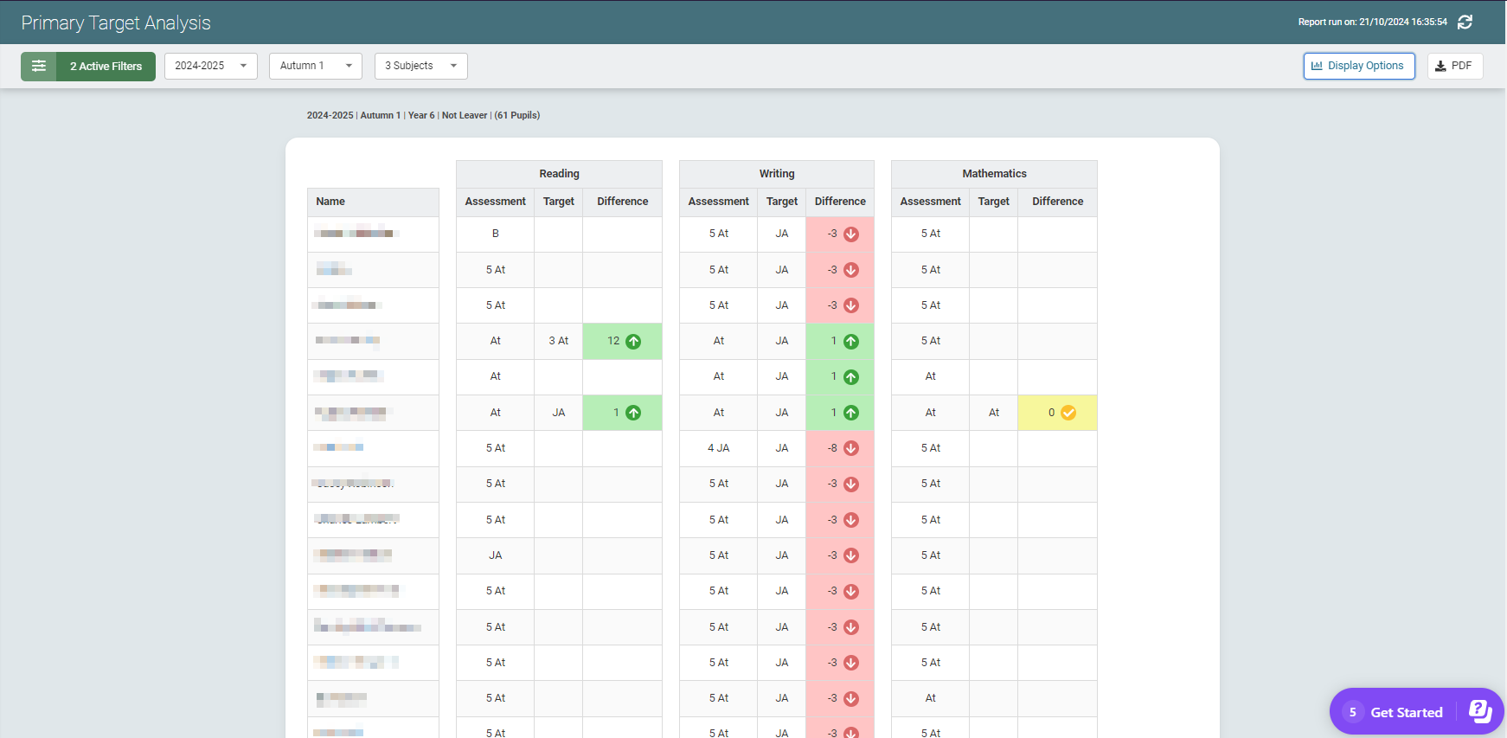Click the refresh report icon
This screenshot has height=738, width=1507.
[1465, 22]
